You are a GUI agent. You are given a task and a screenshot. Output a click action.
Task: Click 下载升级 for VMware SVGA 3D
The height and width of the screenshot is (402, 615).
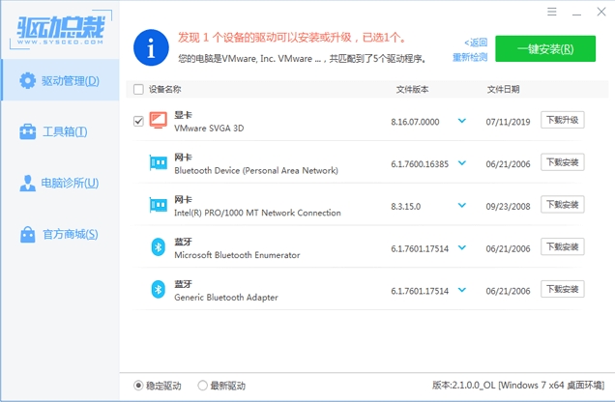(x=562, y=121)
